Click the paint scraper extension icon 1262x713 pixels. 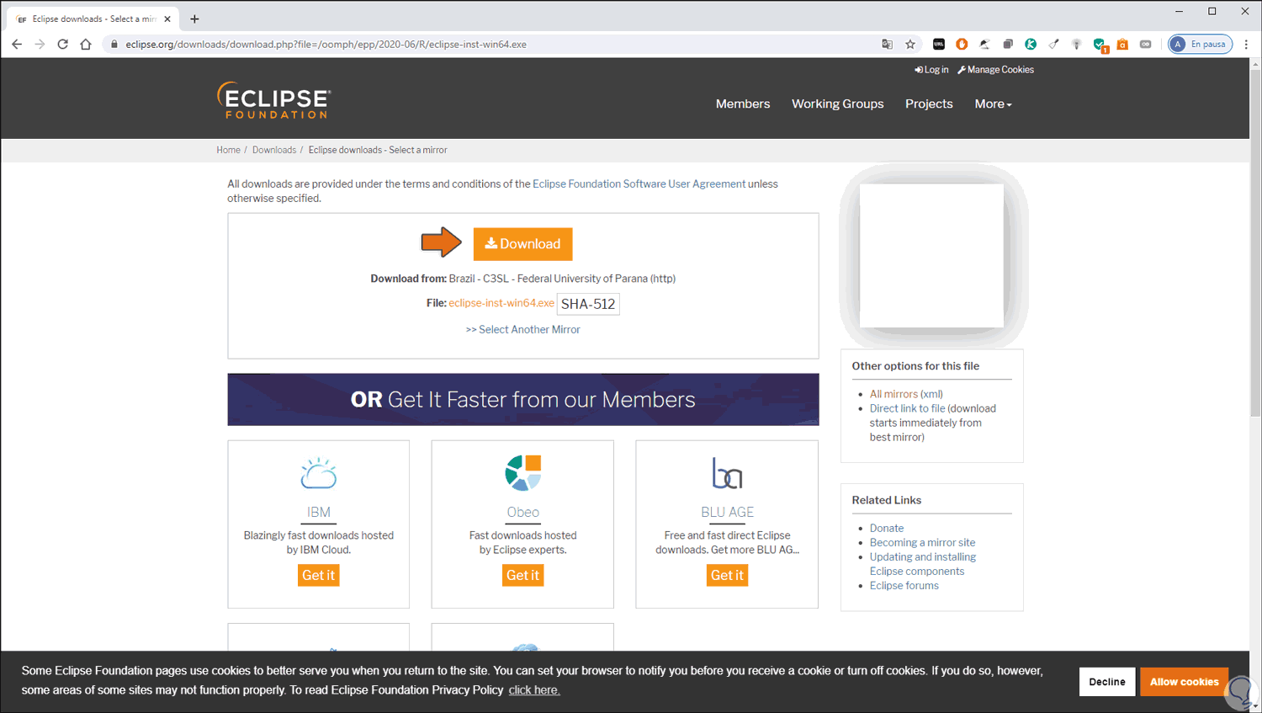pos(1053,45)
